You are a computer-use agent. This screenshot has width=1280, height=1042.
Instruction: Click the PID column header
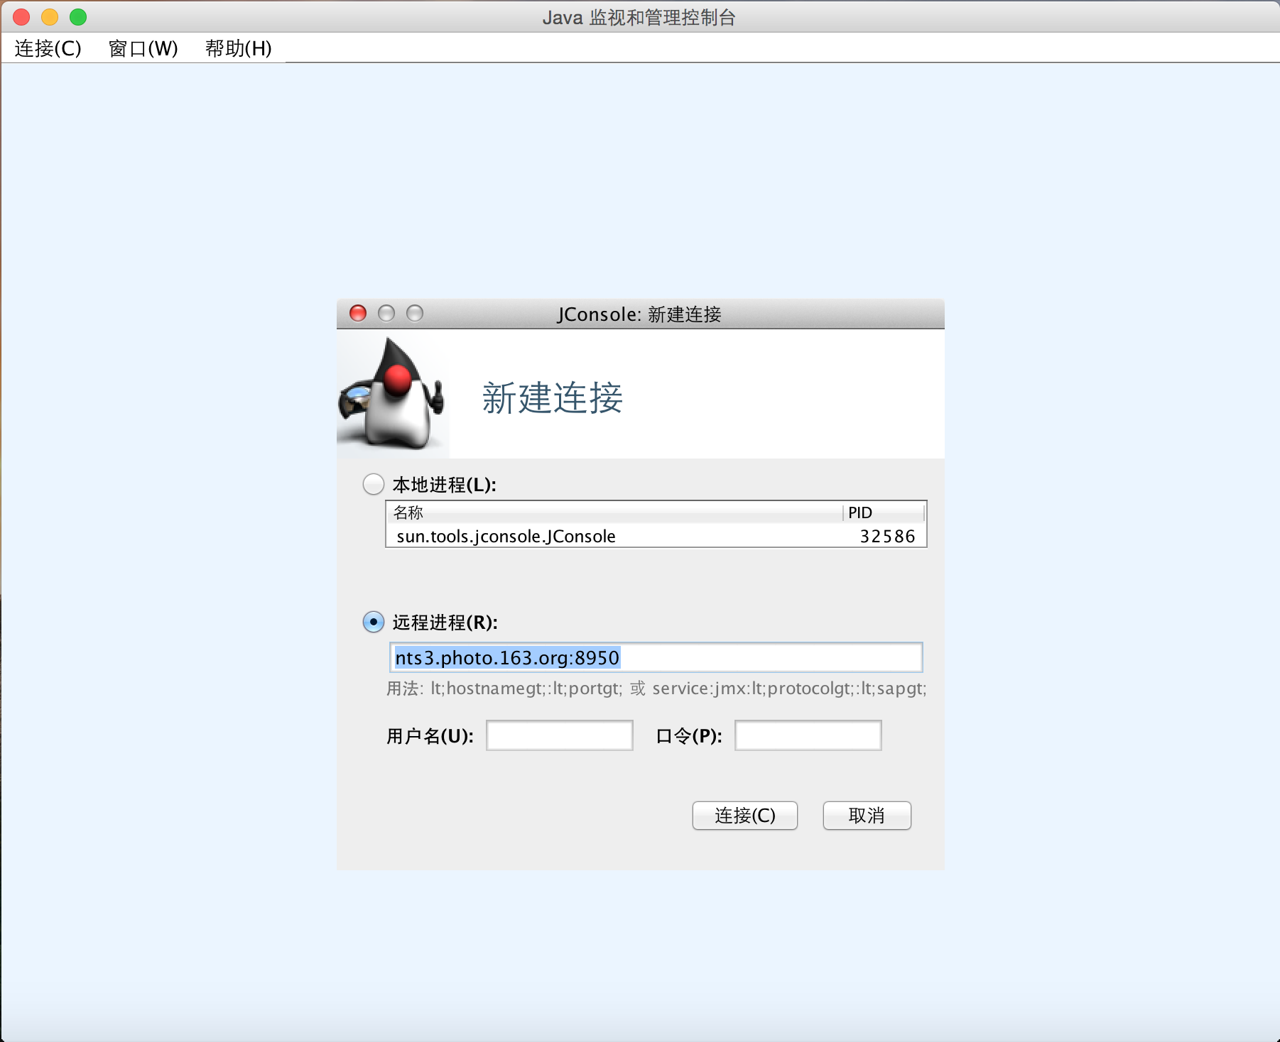[884, 512]
